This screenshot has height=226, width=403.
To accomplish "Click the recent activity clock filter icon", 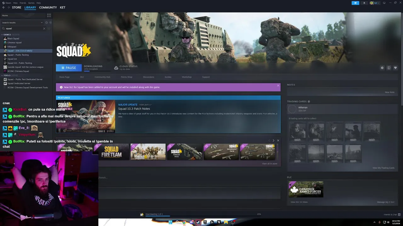I will coord(46,23).
